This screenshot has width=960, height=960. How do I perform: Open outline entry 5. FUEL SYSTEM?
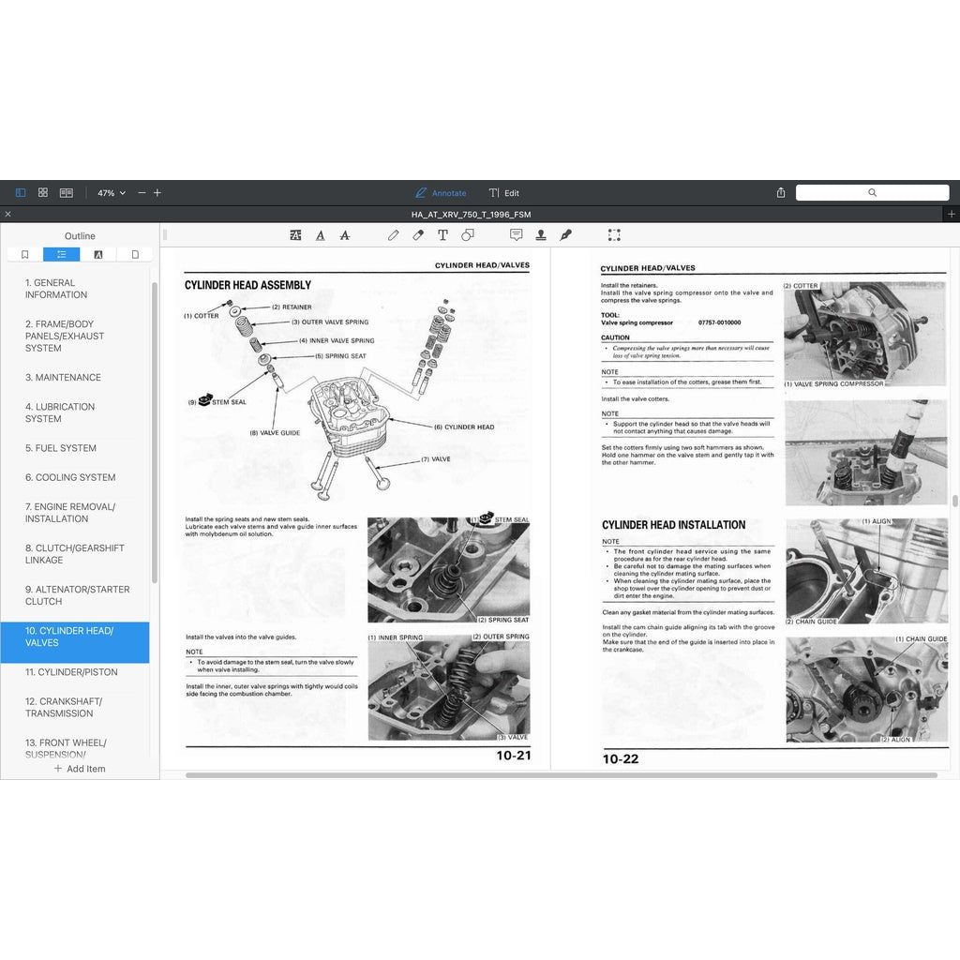(61, 448)
